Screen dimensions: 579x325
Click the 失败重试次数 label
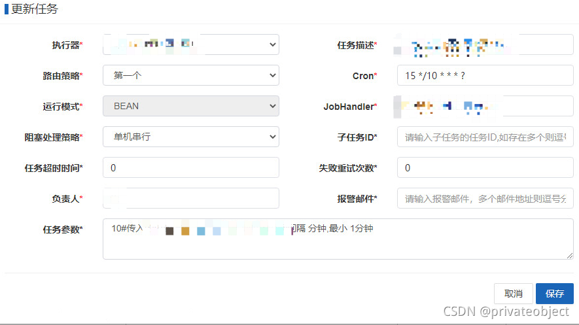point(348,168)
